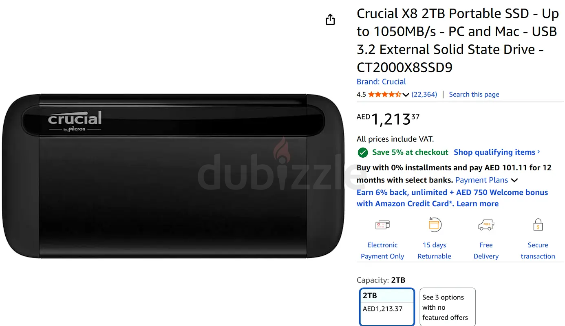Click the green Save 5% checkmark icon
Viewport: 565px width, 326px height.
[x=362, y=152]
